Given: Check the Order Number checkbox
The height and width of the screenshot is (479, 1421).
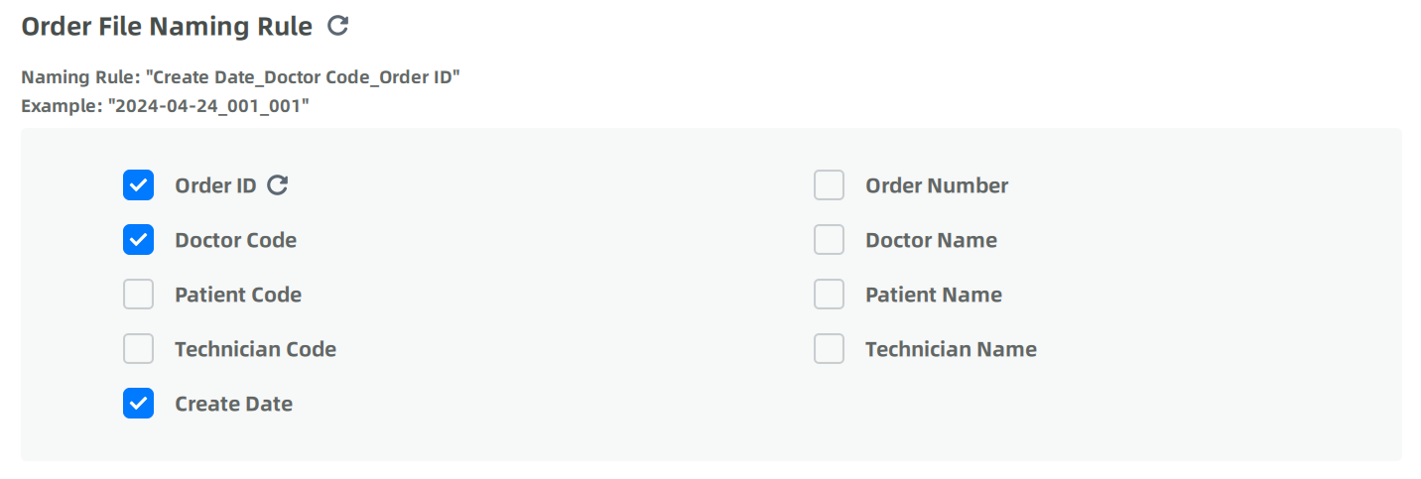Looking at the screenshot, I should [x=830, y=185].
